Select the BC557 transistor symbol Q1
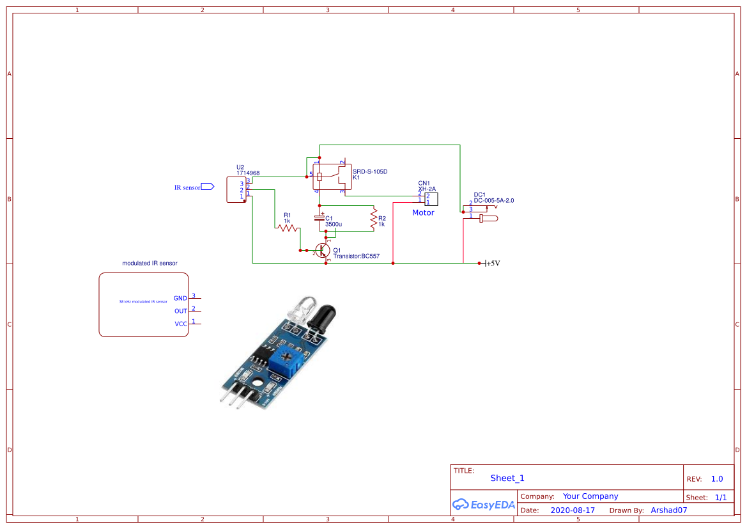This screenshot has width=747, height=529. coord(323,249)
